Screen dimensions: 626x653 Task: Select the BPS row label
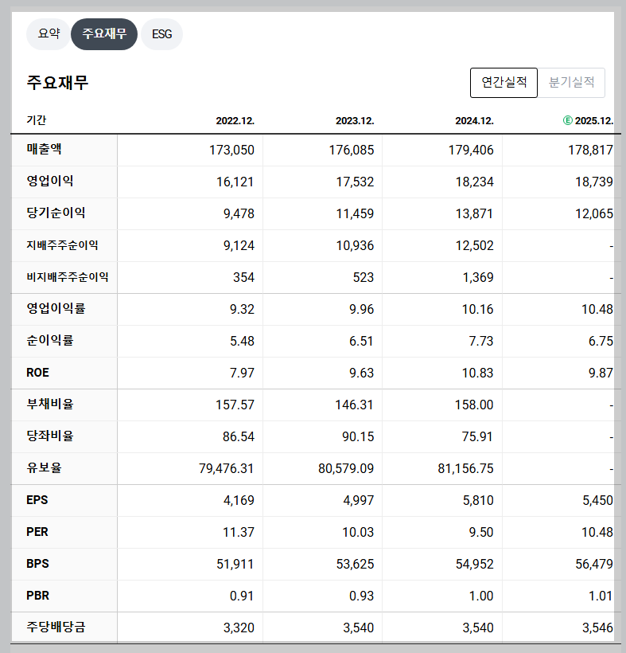click(x=37, y=564)
